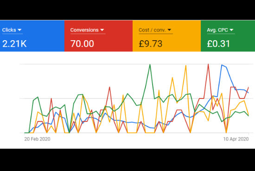Click the 10 Apr 2020 end date label
Image resolution: width=255 pixels, height=171 pixels.
[236, 139]
